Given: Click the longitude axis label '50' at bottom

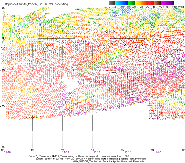Looking at the screenshot, I should pos(122,150).
